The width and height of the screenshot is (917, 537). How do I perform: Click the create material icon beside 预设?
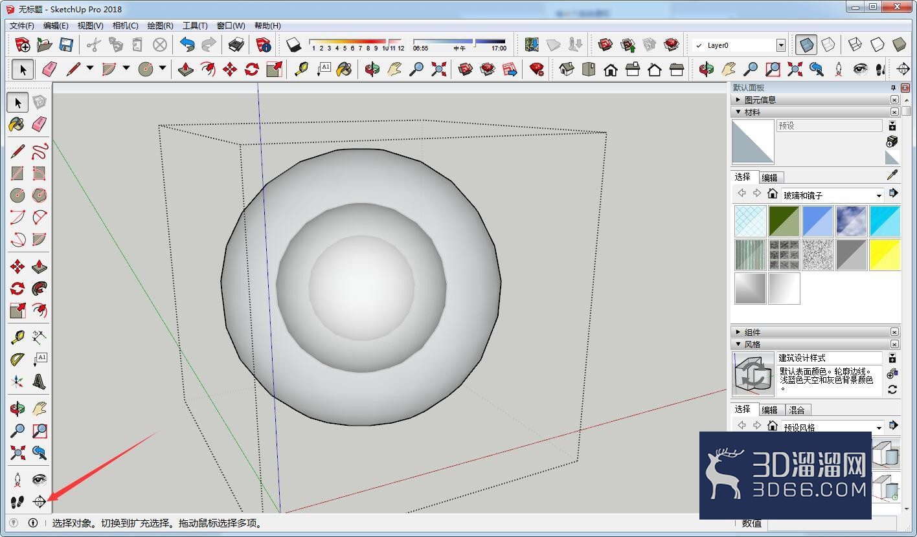coord(892,141)
